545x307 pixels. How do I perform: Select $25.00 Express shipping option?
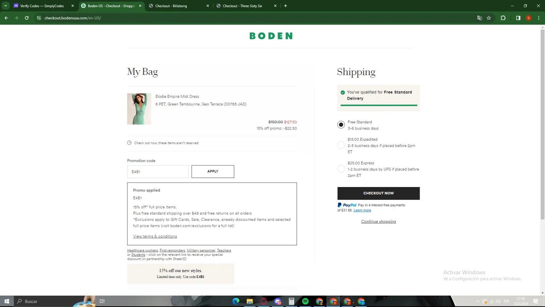pos(341,169)
